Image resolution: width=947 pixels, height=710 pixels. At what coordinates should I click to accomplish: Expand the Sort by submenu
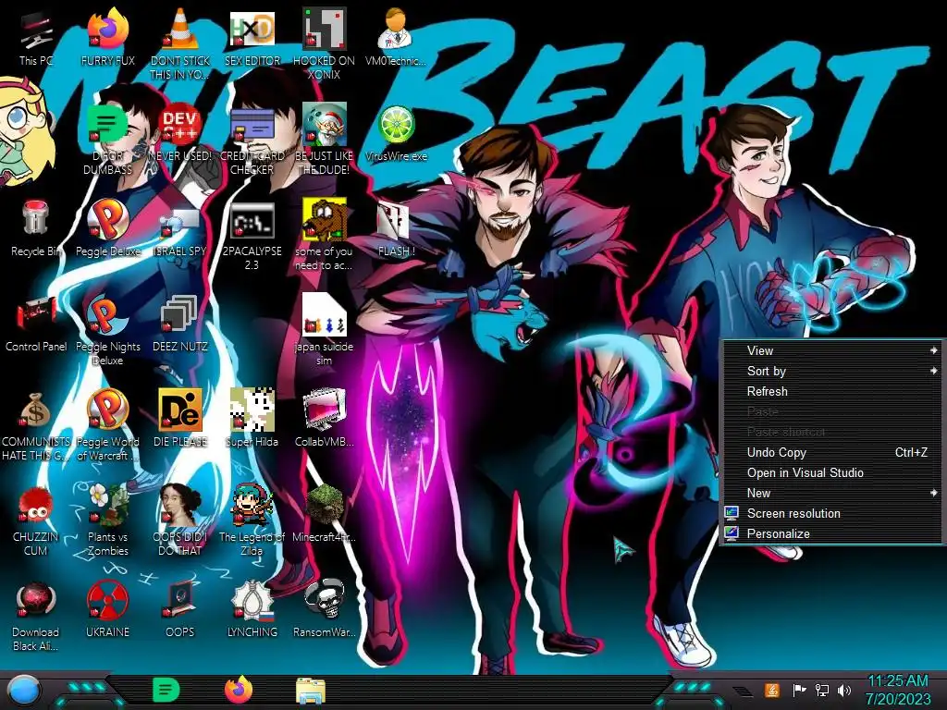pyautogui.click(x=832, y=372)
